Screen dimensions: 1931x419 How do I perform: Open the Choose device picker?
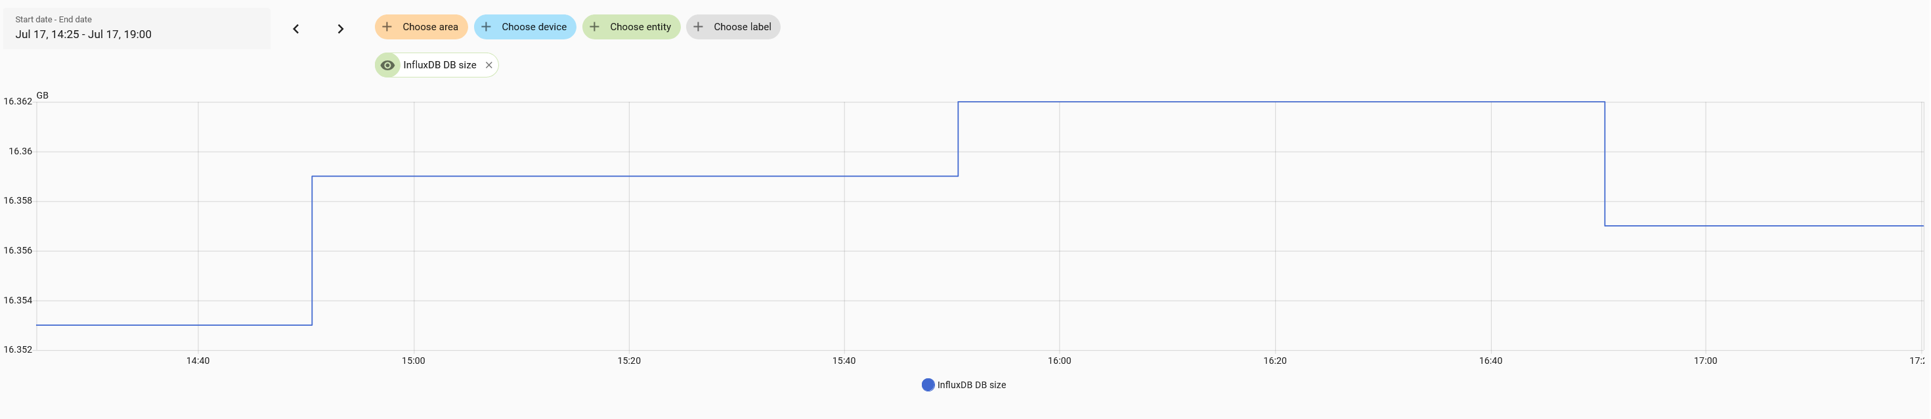(534, 27)
